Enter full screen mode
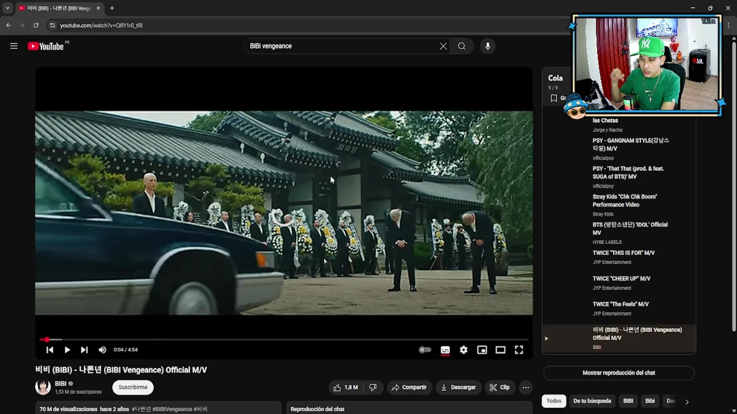737x414 pixels. point(519,350)
